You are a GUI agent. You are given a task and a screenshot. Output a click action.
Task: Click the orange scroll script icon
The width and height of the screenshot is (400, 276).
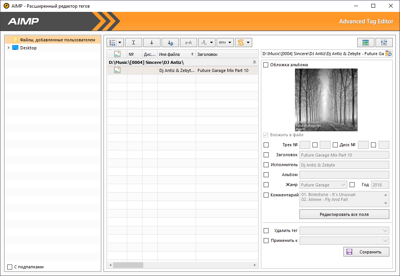pos(241,42)
